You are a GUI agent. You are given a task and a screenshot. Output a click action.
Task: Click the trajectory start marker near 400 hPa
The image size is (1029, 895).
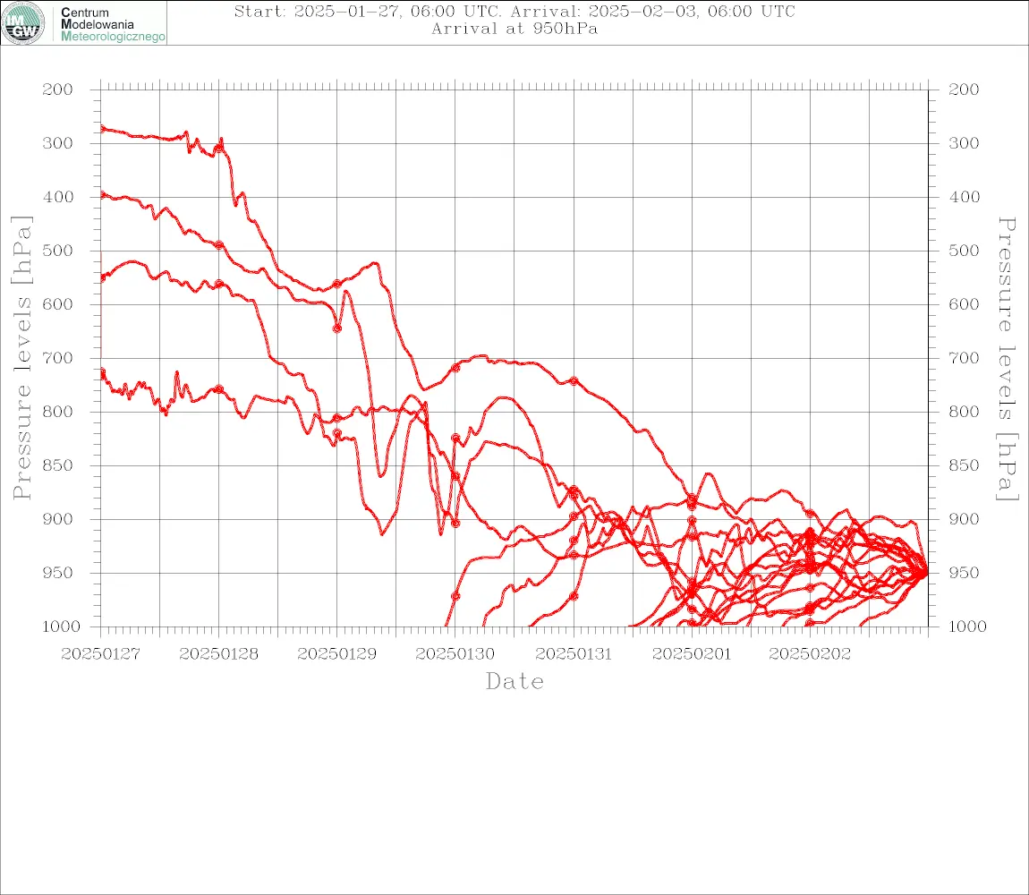[101, 195]
